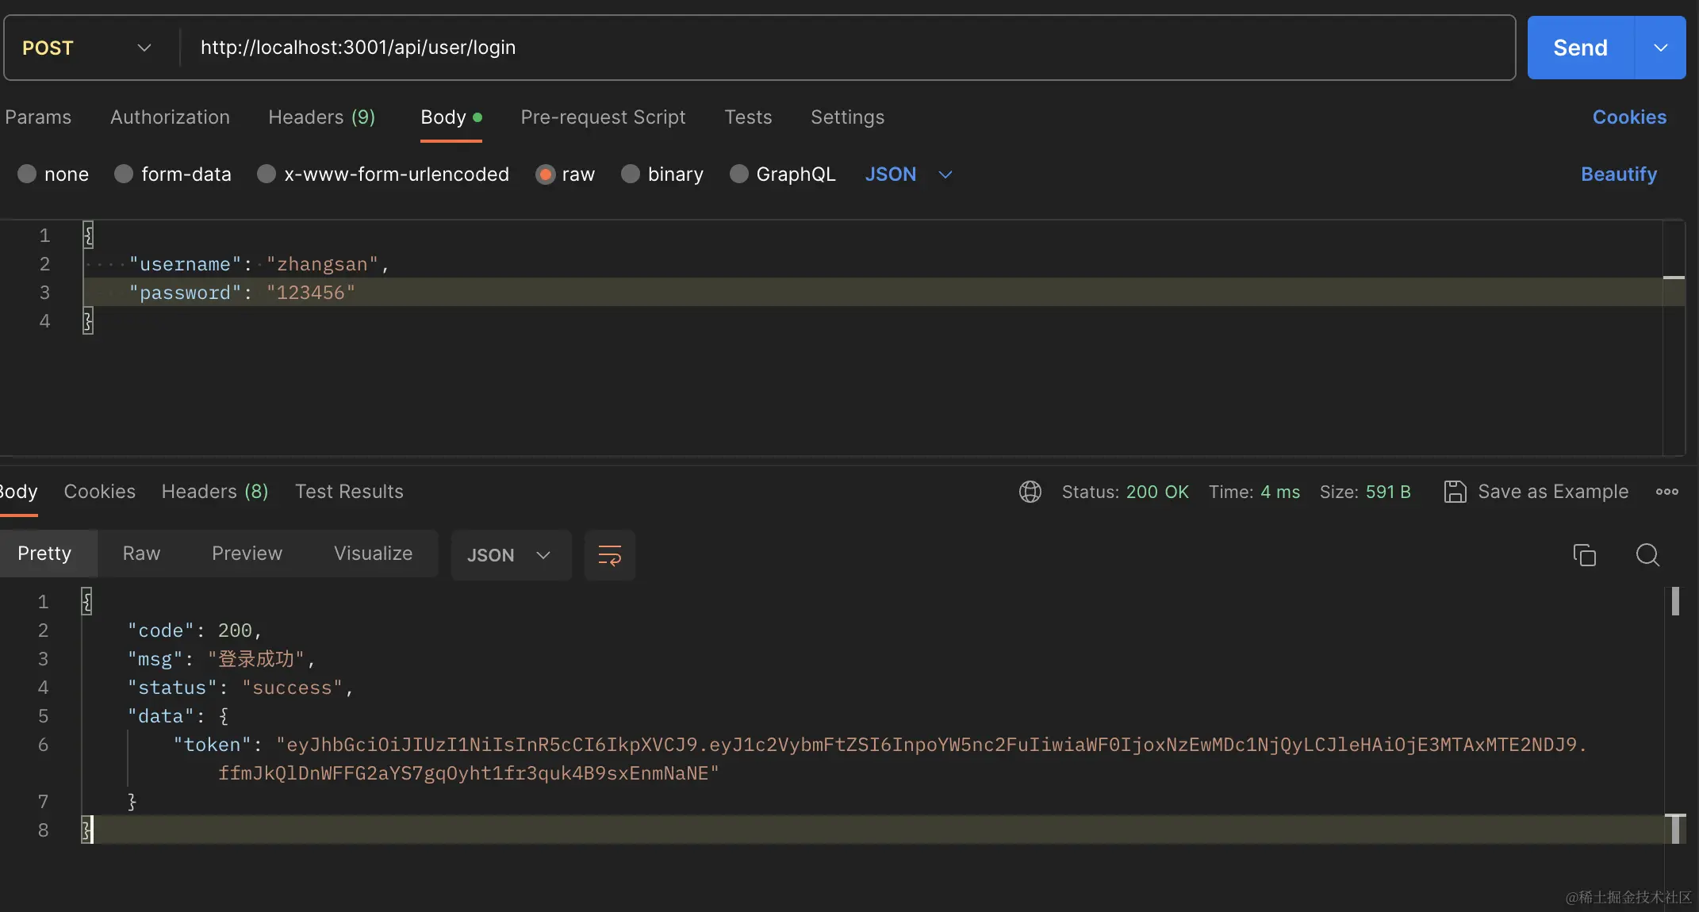Viewport: 1699px width, 912px height.
Task: Click the Beautify link
Action: click(x=1618, y=174)
